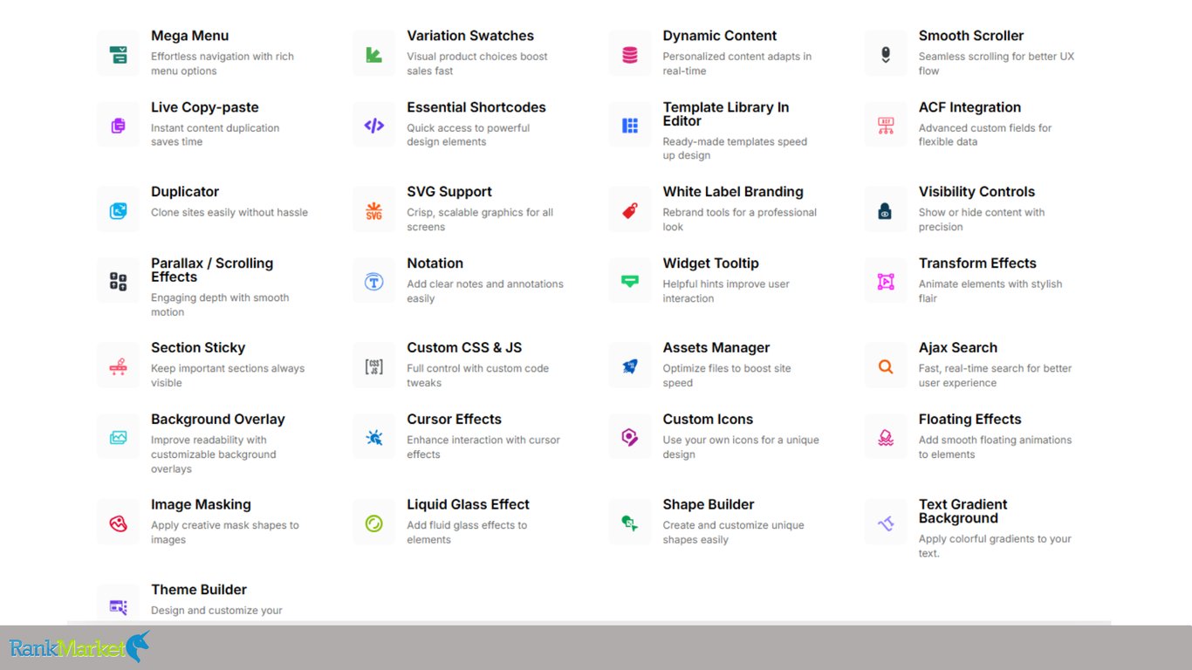This screenshot has width=1192, height=670.
Task: Click the Visibility Controls eye icon
Action: tap(886, 210)
